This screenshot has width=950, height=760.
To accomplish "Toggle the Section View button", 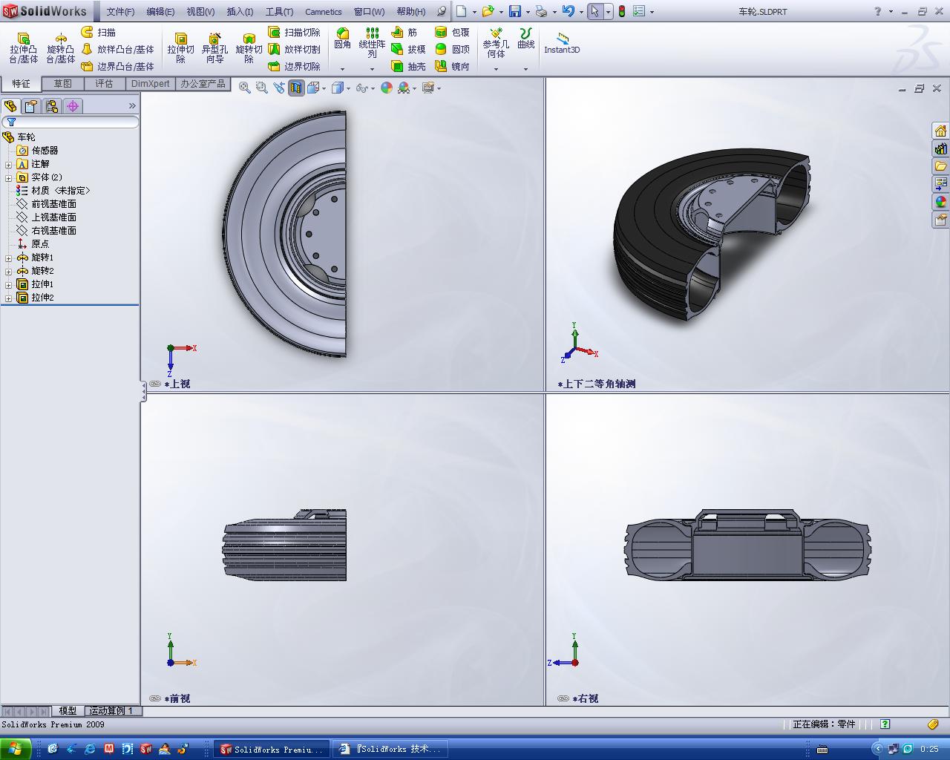I will tap(296, 88).
